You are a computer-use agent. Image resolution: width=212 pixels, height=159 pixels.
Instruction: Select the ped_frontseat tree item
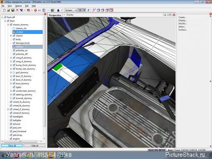20,131
